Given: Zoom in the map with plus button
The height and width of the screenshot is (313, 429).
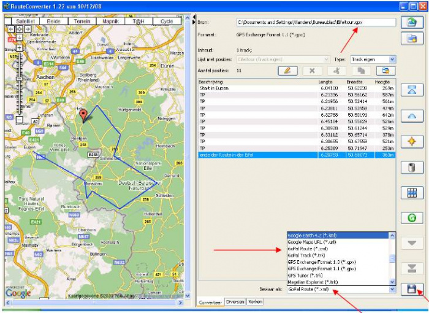Looking at the screenshot, I should click(19, 48).
